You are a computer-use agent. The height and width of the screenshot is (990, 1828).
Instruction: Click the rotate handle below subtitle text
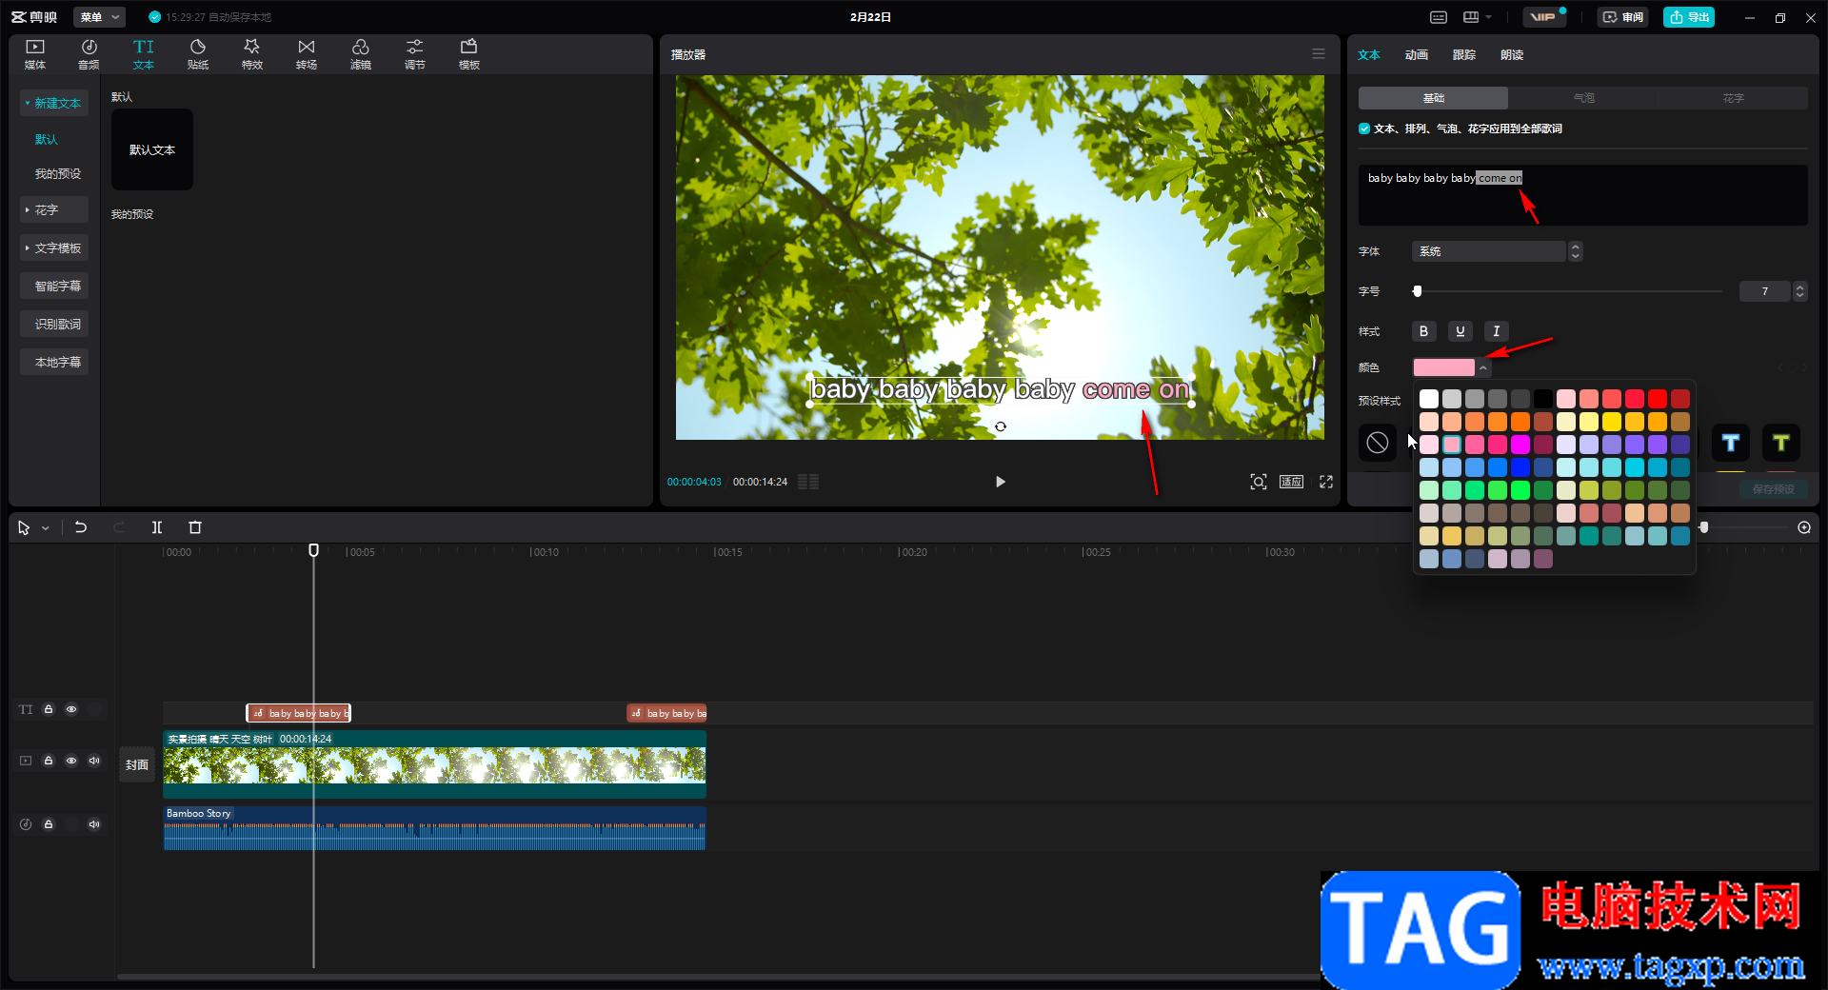[x=1001, y=426]
